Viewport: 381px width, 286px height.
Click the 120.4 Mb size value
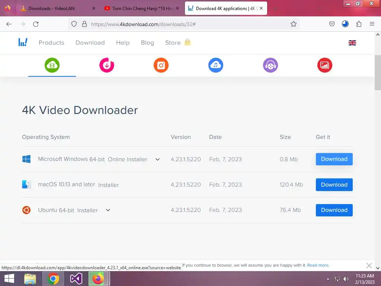click(291, 185)
